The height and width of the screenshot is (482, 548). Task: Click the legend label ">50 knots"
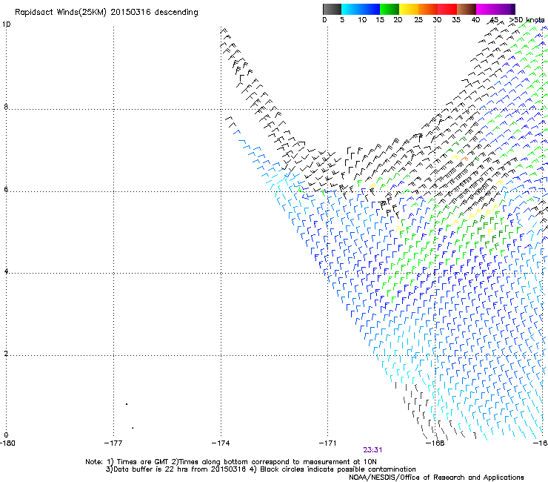click(527, 20)
